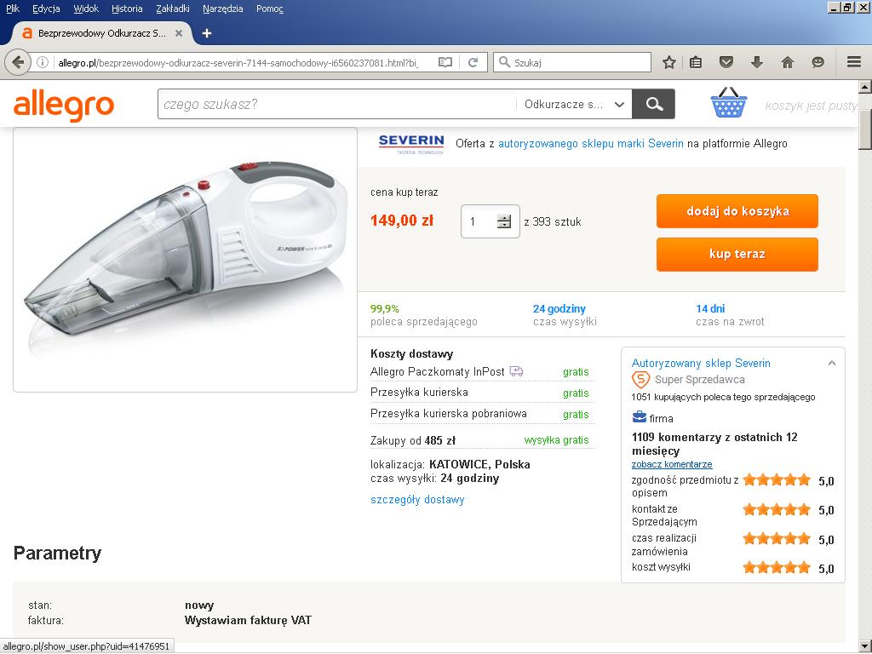Screen dimensions: 872x654
Task: Open the Narzędzia menu
Action: 222,9
